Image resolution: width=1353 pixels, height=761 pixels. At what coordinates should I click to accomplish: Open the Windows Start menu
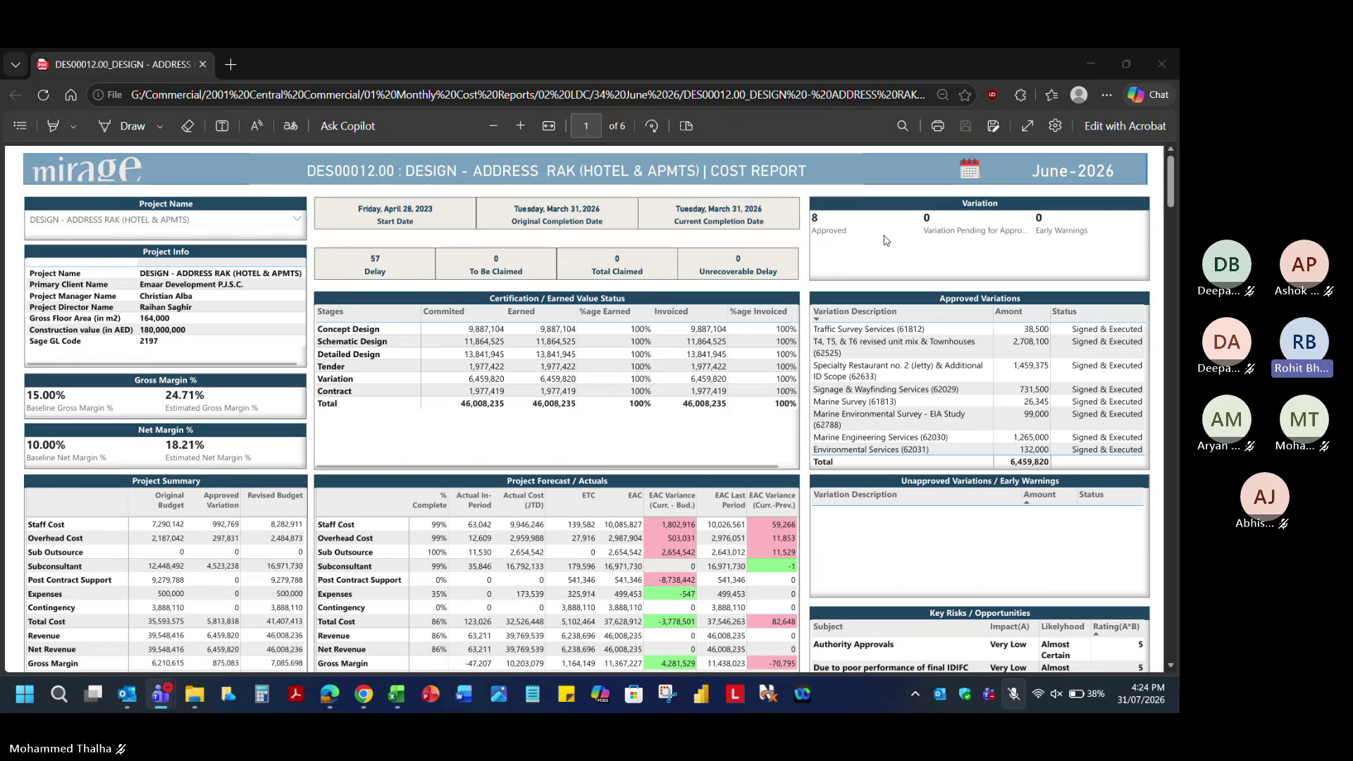25,695
